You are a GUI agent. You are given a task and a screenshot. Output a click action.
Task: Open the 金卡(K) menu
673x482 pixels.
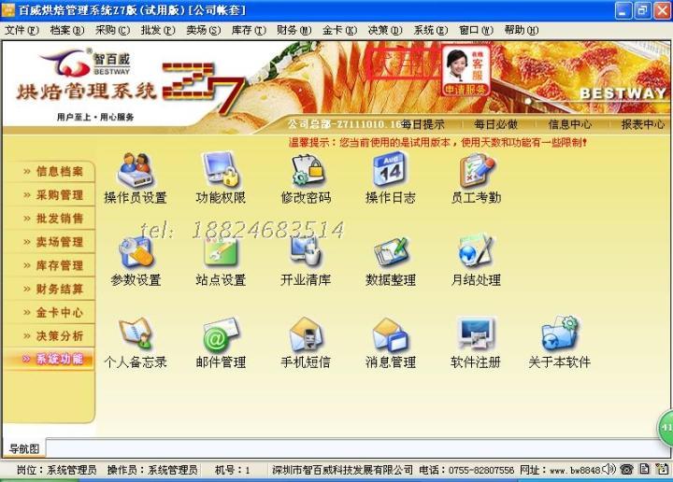(339, 30)
